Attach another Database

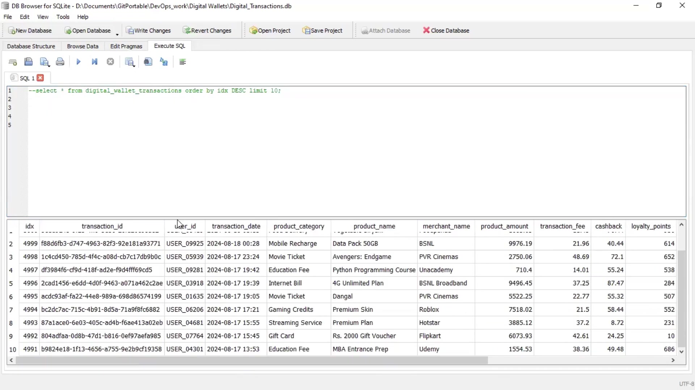[x=386, y=30]
